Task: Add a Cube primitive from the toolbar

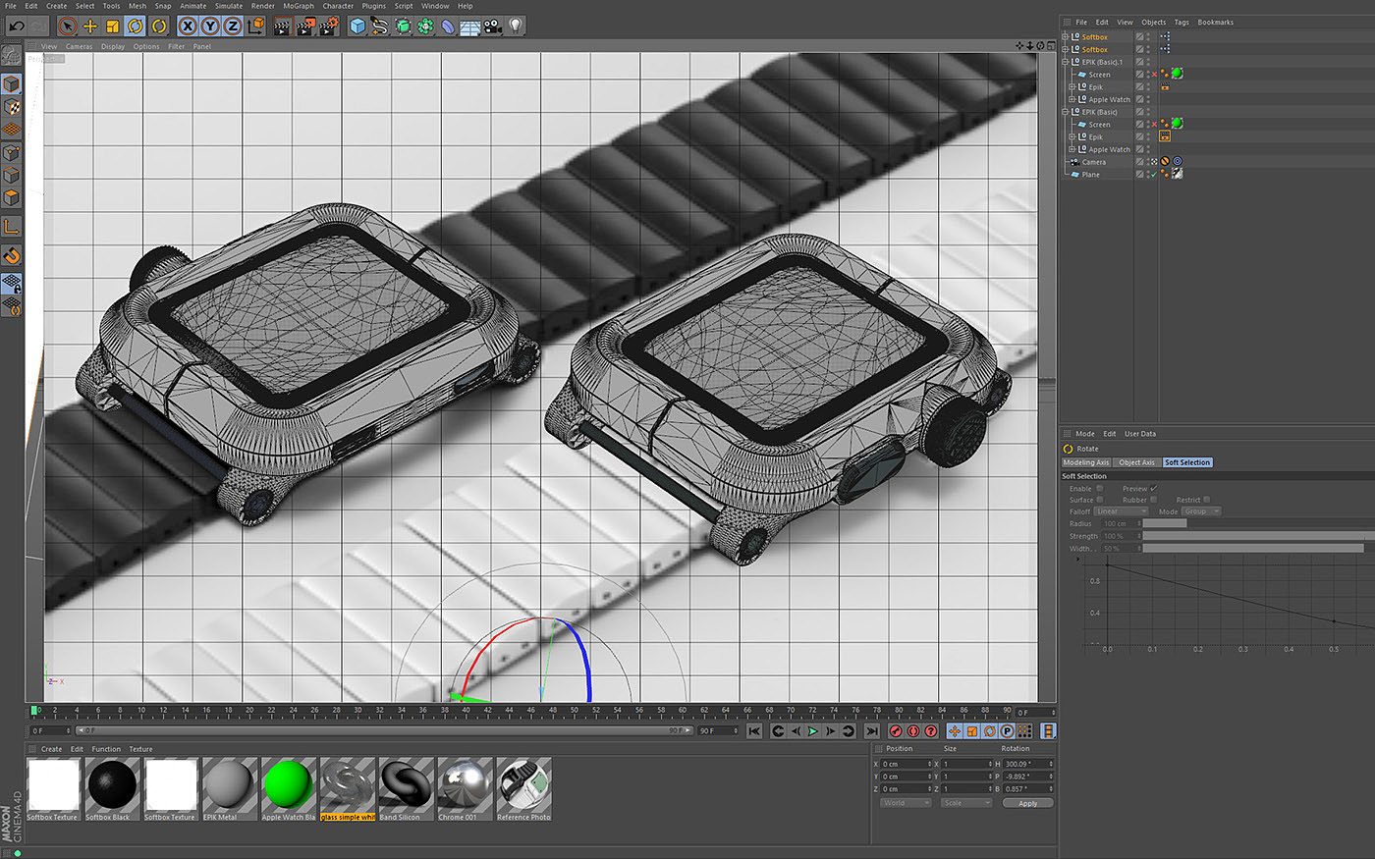Action: tap(358, 27)
